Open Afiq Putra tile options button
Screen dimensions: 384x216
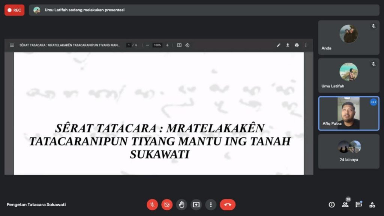[373, 102]
